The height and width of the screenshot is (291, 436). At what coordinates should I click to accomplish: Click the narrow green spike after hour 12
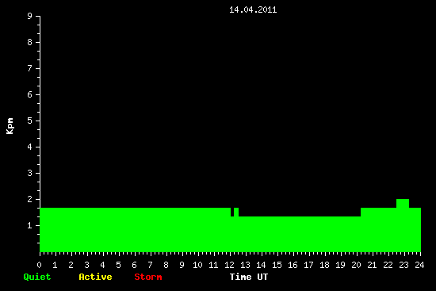click(x=236, y=212)
